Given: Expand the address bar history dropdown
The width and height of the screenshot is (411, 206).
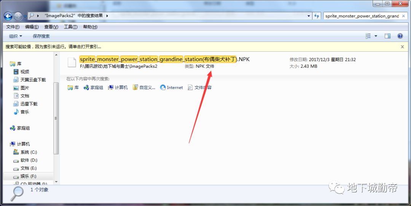Looking at the screenshot, I should point(309,16).
